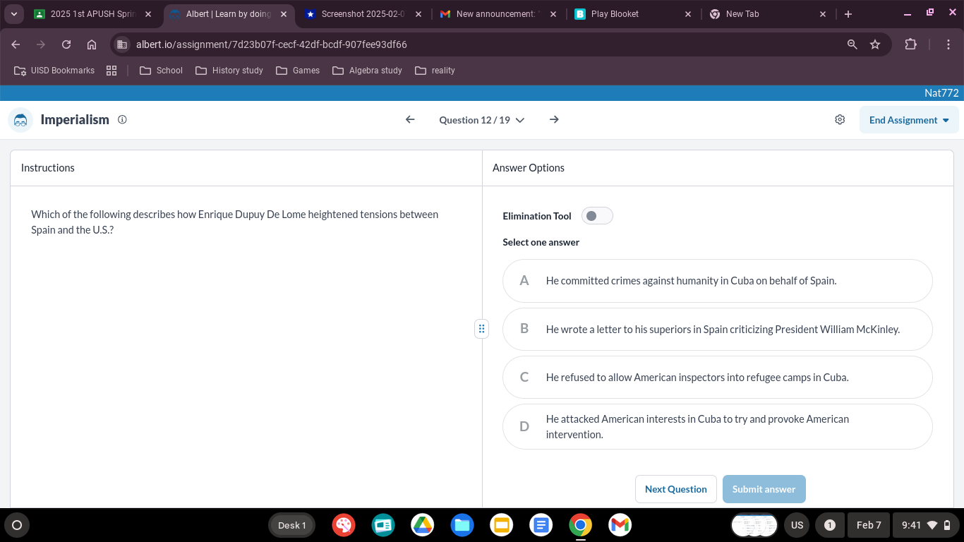The width and height of the screenshot is (964, 542).
Task: Click Chrome icon in the shelf
Action: tap(581, 525)
